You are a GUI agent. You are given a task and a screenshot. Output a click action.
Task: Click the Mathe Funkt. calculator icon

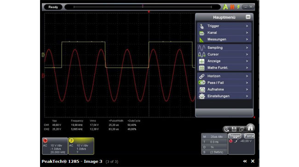click(x=202, y=68)
